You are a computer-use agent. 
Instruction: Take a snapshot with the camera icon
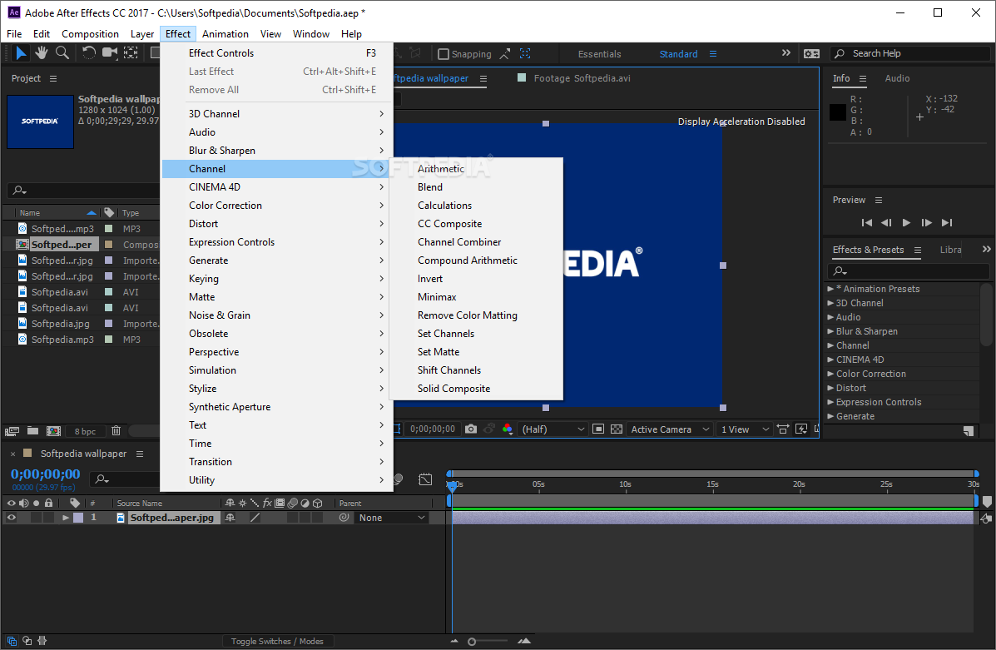(x=471, y=429)
